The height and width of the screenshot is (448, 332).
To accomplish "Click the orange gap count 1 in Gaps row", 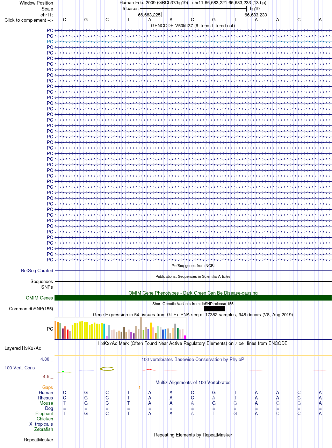I will 139,387.
